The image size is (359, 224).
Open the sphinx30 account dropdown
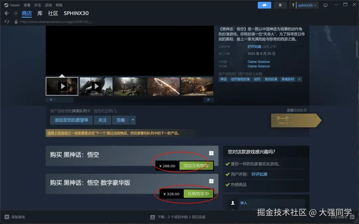(x=305, y=5)
